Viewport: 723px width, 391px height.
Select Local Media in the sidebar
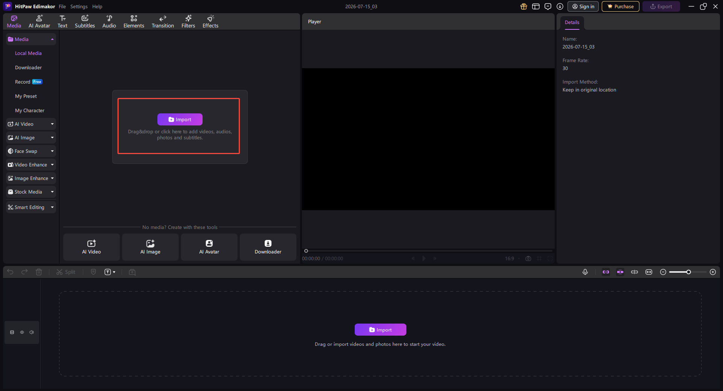[x=28, y=53]
